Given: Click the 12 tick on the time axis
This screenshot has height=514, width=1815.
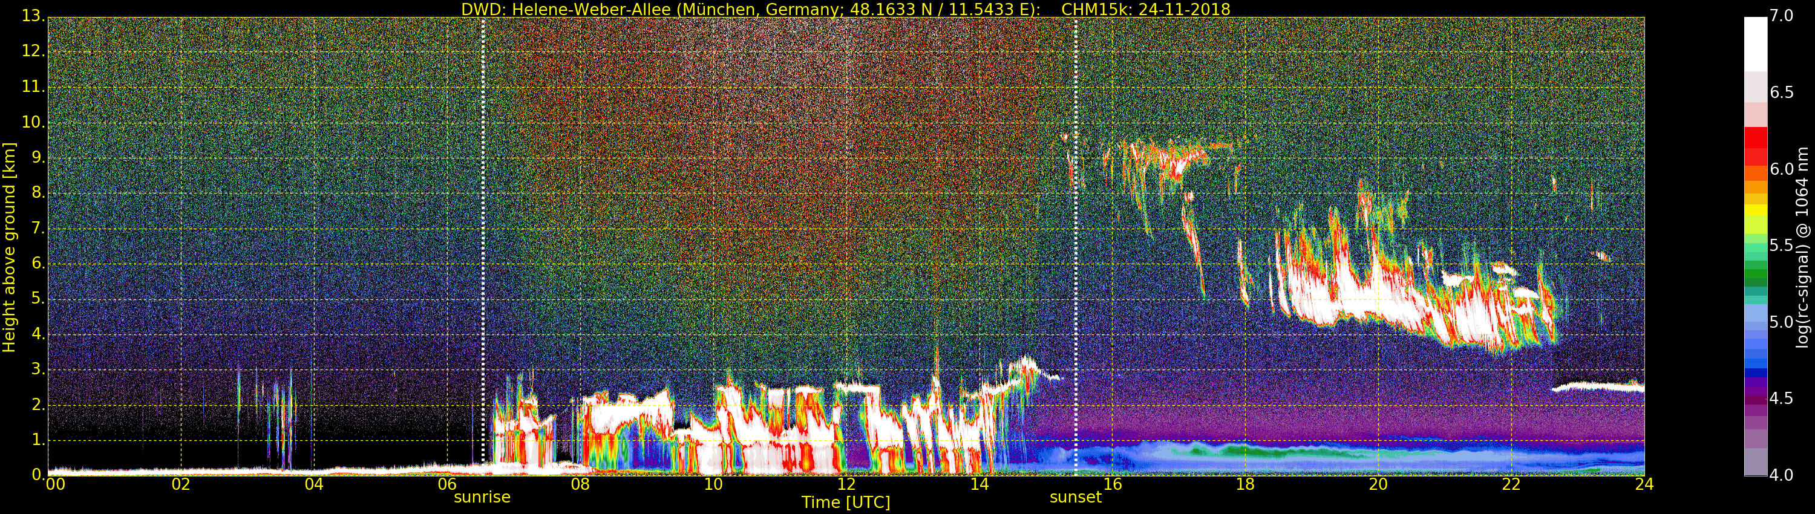Looking at the screenshot, I should tap(846, 484).
